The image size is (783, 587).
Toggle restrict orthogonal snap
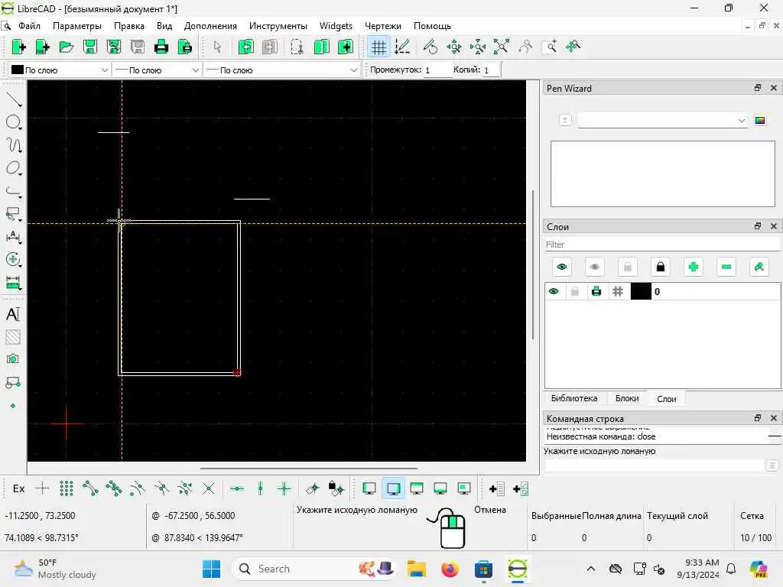(284, 488)
